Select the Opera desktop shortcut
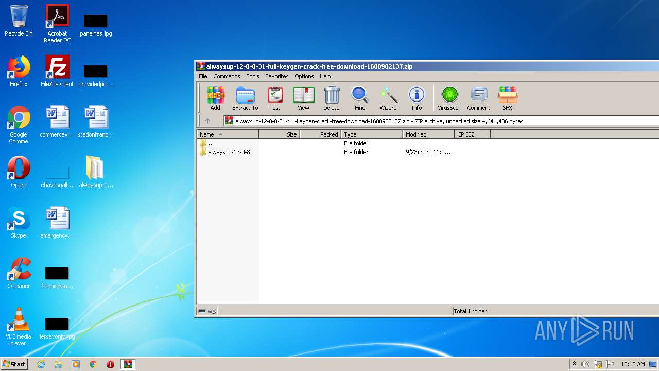 coord(19,172)
